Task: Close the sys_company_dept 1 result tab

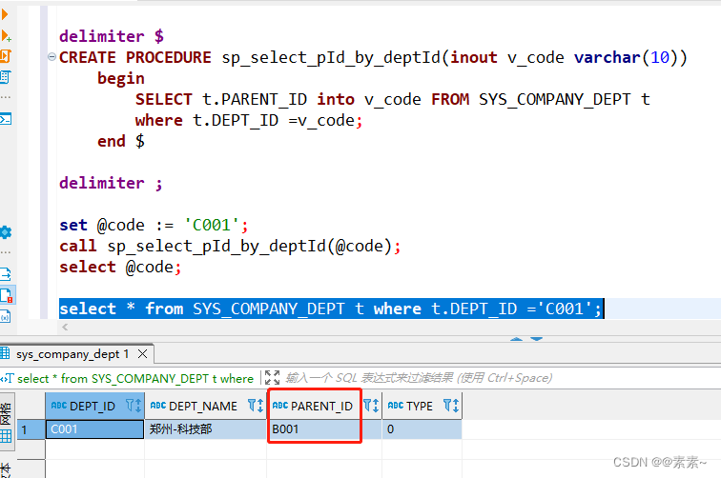Action: pyautogui.click(x=142, y=353)
